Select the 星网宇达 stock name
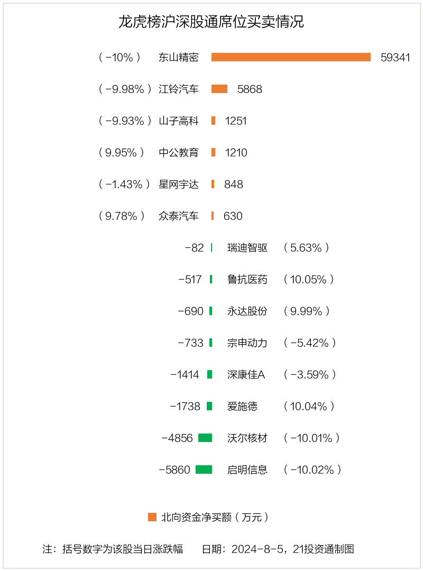423x571 pixels. point(179,185)
